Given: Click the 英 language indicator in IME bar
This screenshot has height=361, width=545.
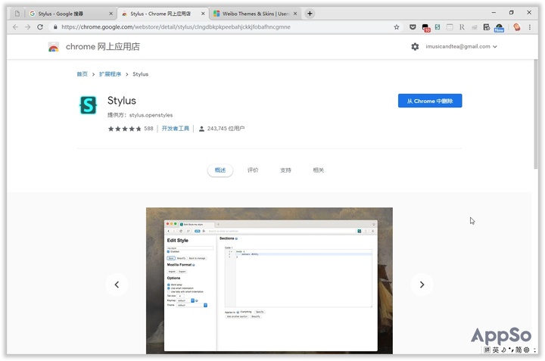Looking at the screenshot, I should pyautogui.click(x=495, y=350).
